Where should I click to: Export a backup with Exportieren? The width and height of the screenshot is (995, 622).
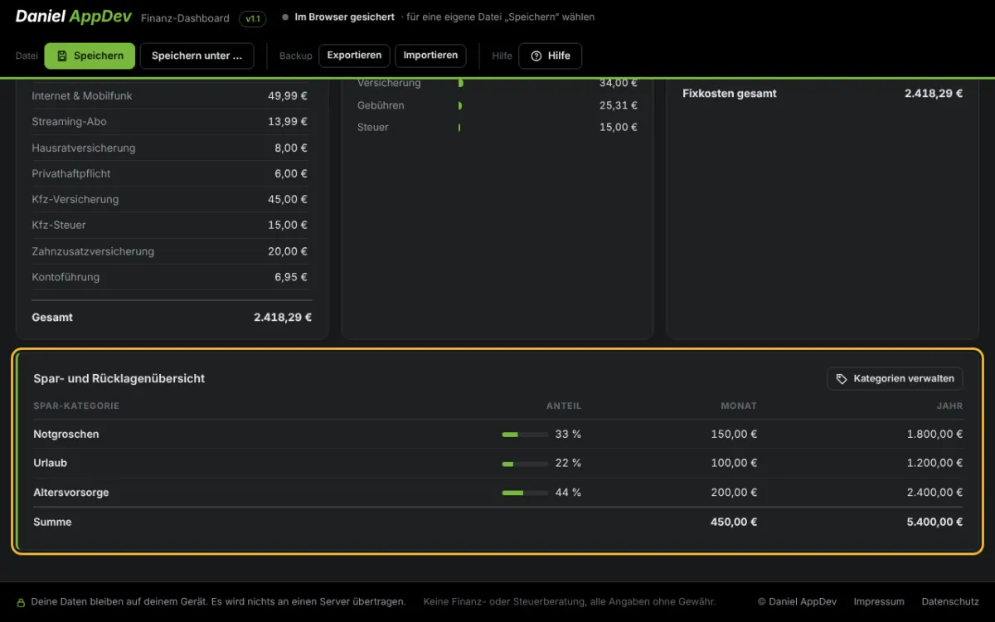354,56
